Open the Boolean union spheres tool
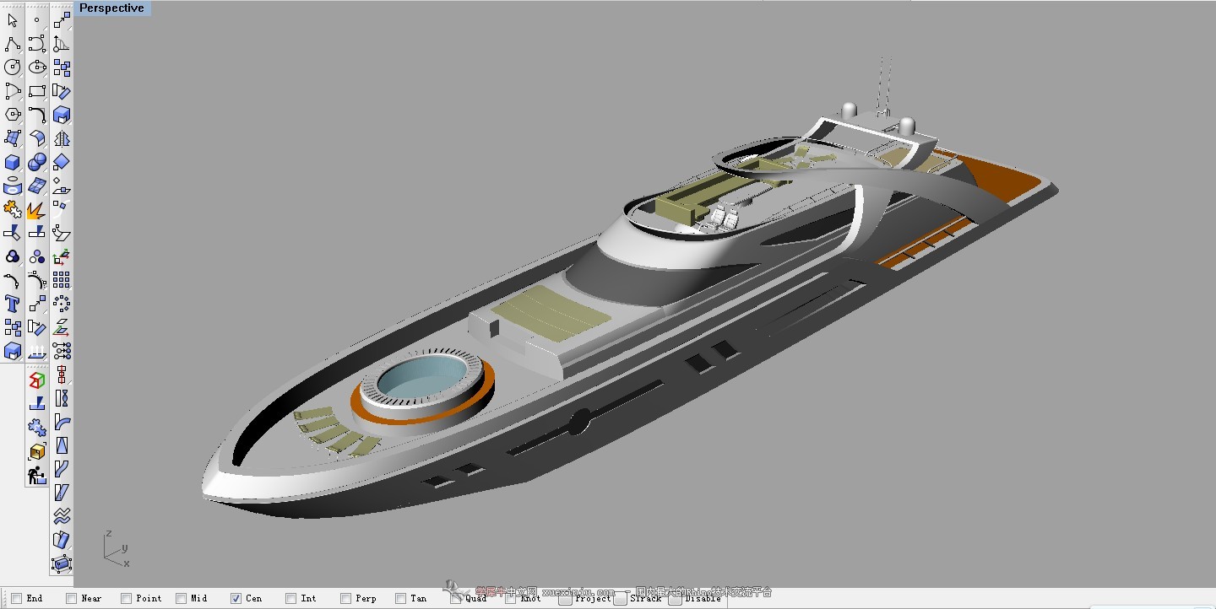Screen dimensions: 1216x609 [37, 162]
